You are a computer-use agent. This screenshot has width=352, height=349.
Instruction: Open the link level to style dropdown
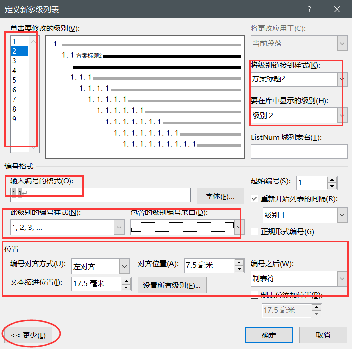[x=342, y=78]
